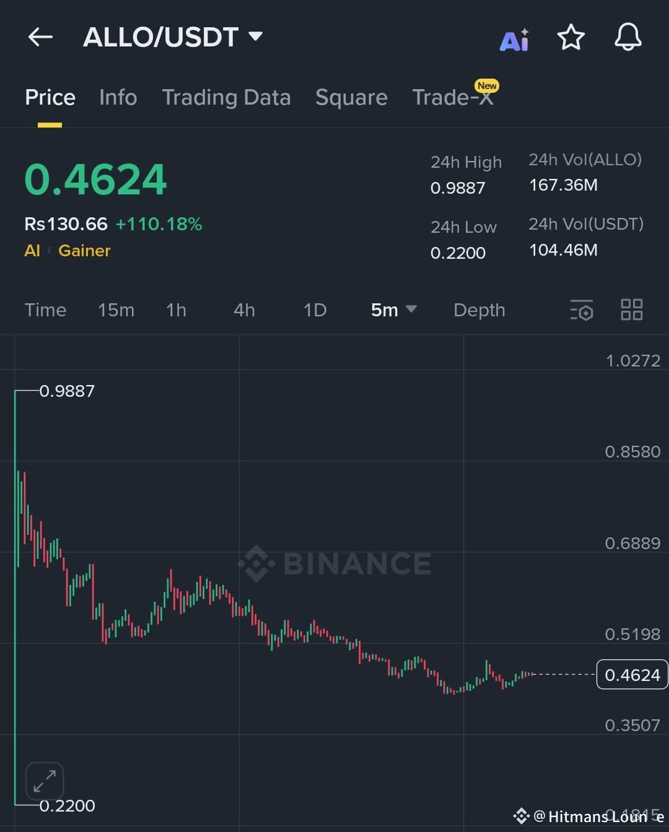669x832 pixels.
Task: Open the chart layout grid icon
Action: point(632,310)
